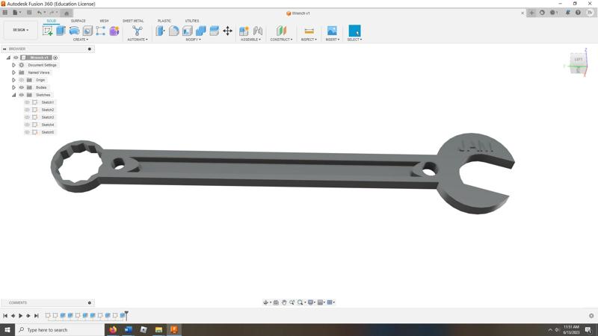Select the Create Form tool

tap(114, 31)
